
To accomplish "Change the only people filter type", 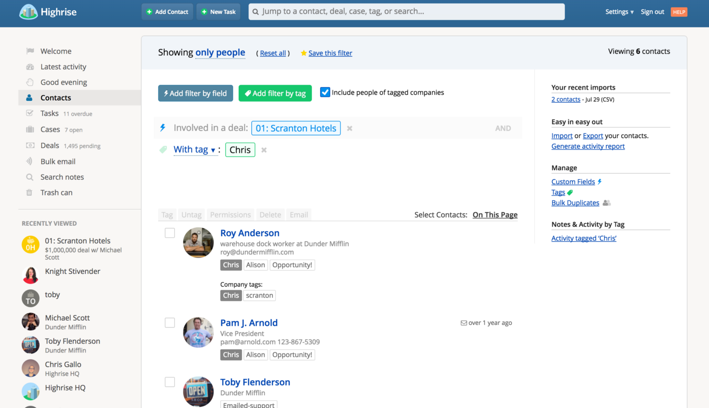I will 220,52.
